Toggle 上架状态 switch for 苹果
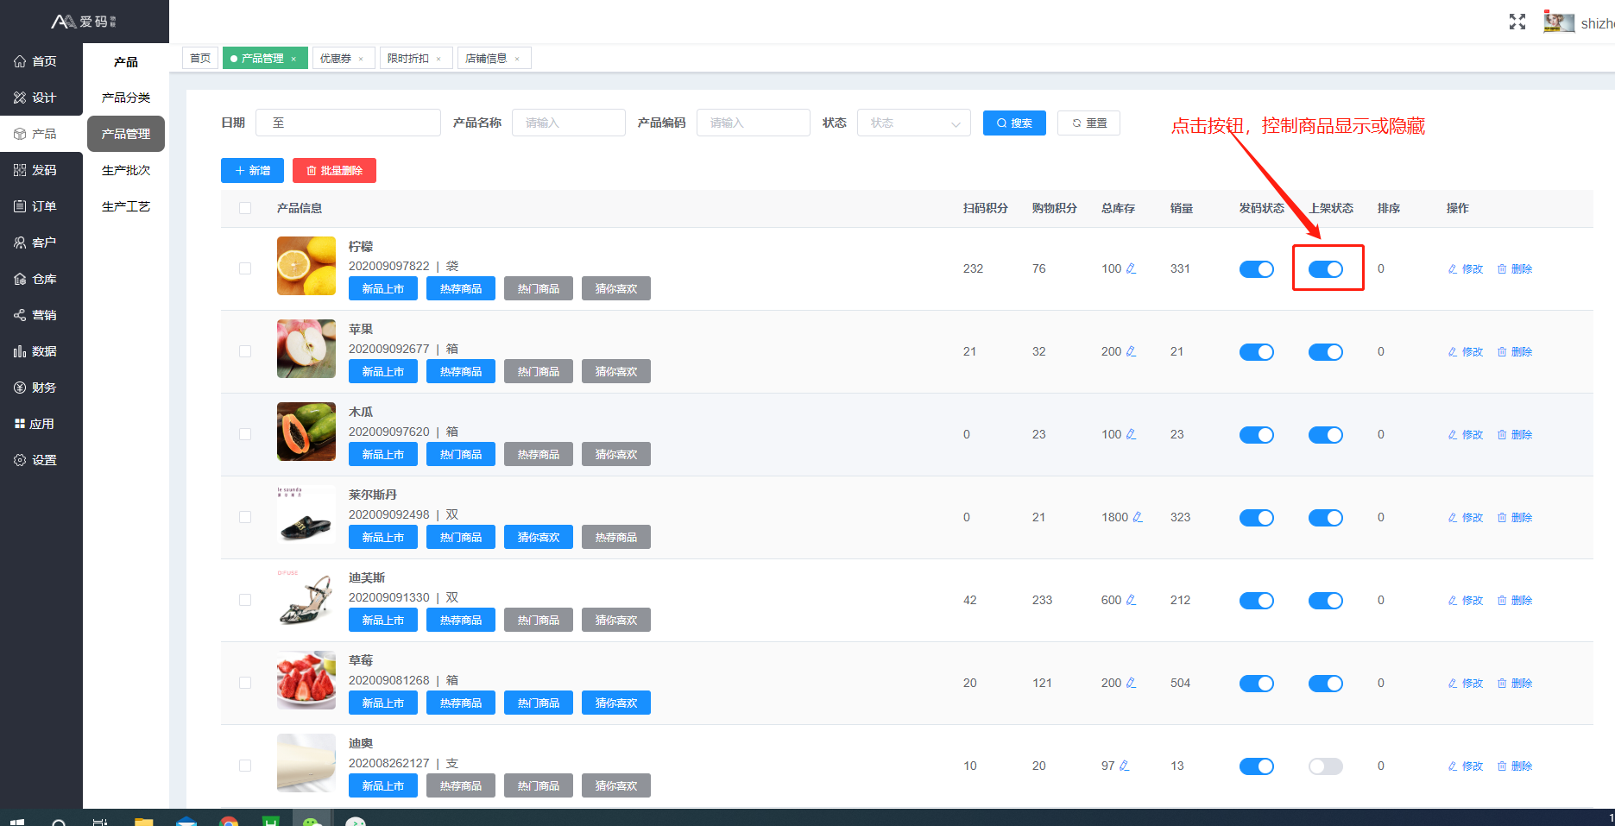1615x826 pixels. click(x=1326, y=352)
